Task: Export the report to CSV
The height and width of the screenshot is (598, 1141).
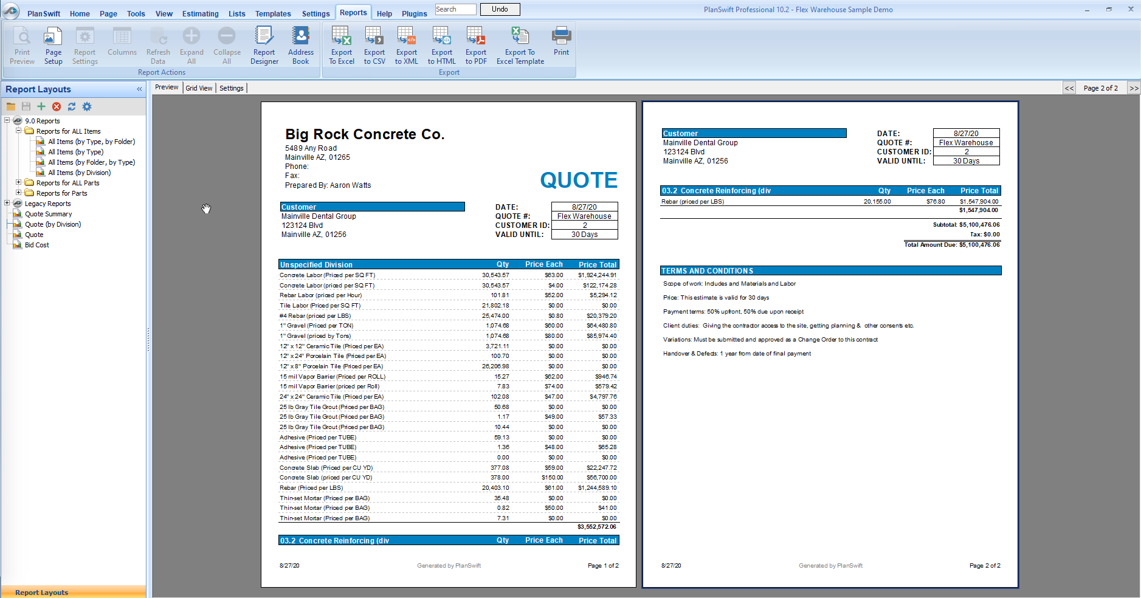Action: click(x=374, y=45)
